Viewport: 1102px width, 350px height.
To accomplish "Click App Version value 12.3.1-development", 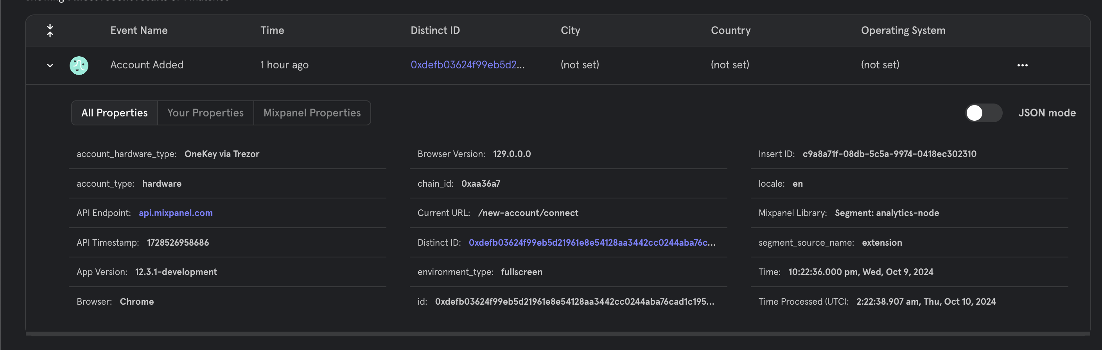I will click(x=176, y=272).
